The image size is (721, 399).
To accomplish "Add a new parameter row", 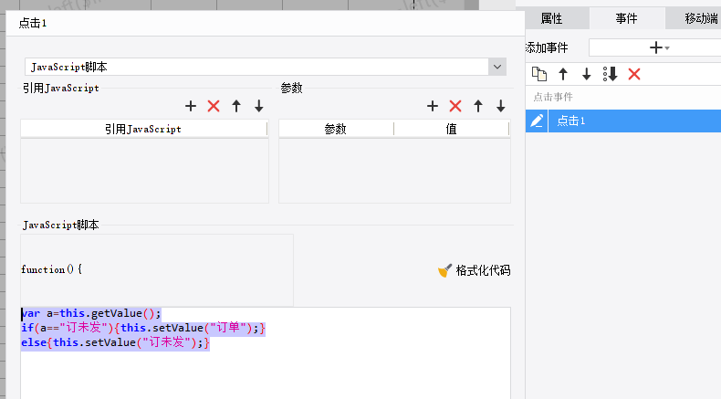I will 433,106.
